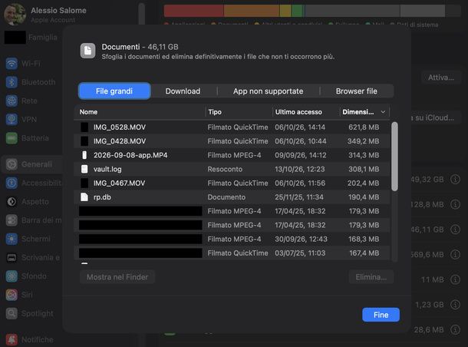Select the 2026-09-08-app.MP4 file
This screenshot has width=468, height=347.
coord(232,155)
